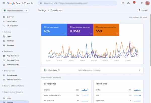Click the Core Web Vitals icon
Viewport: 151px width, 103px height.
click(x=4, y=60)
